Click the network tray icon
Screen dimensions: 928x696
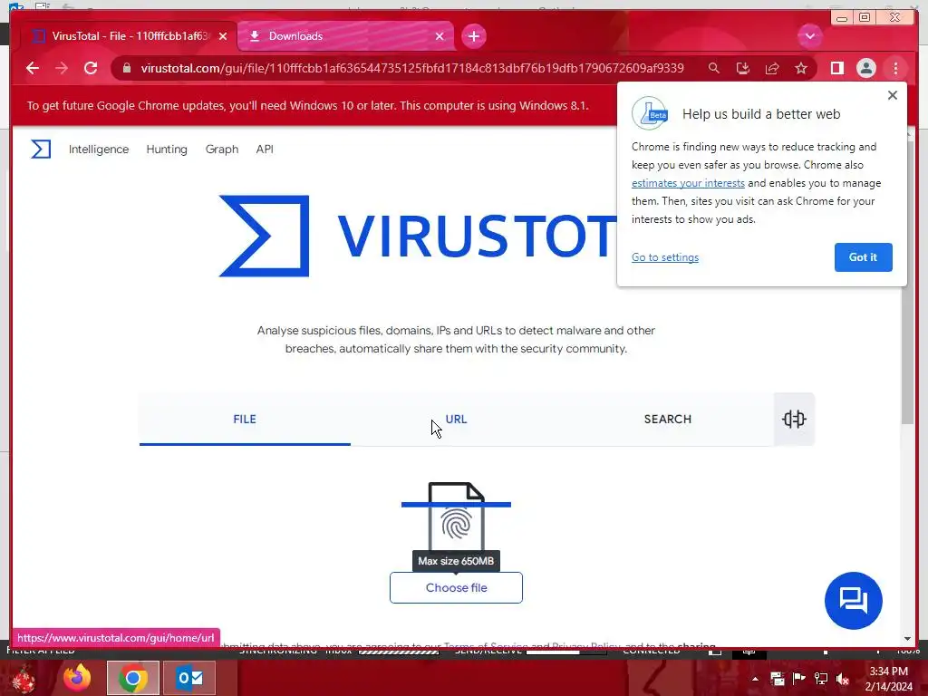click(x=821, y=679)
